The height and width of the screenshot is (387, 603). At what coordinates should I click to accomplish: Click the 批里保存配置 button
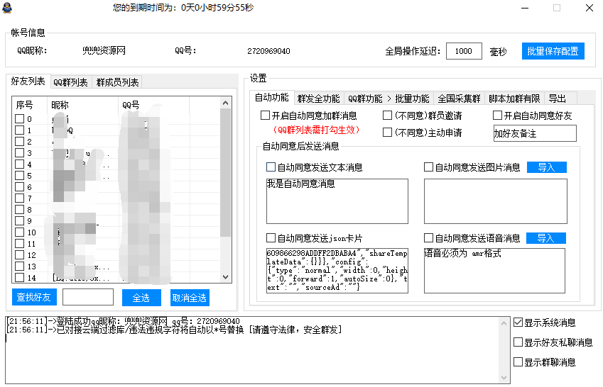coord(553,51)
